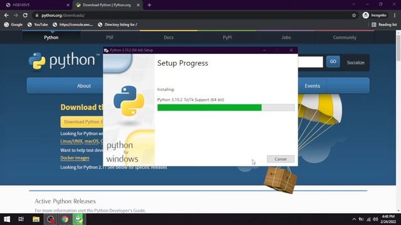This screenshot has height=225, width=401.
Task: Reload the python.org page
Action: click(x=25, y=15)
